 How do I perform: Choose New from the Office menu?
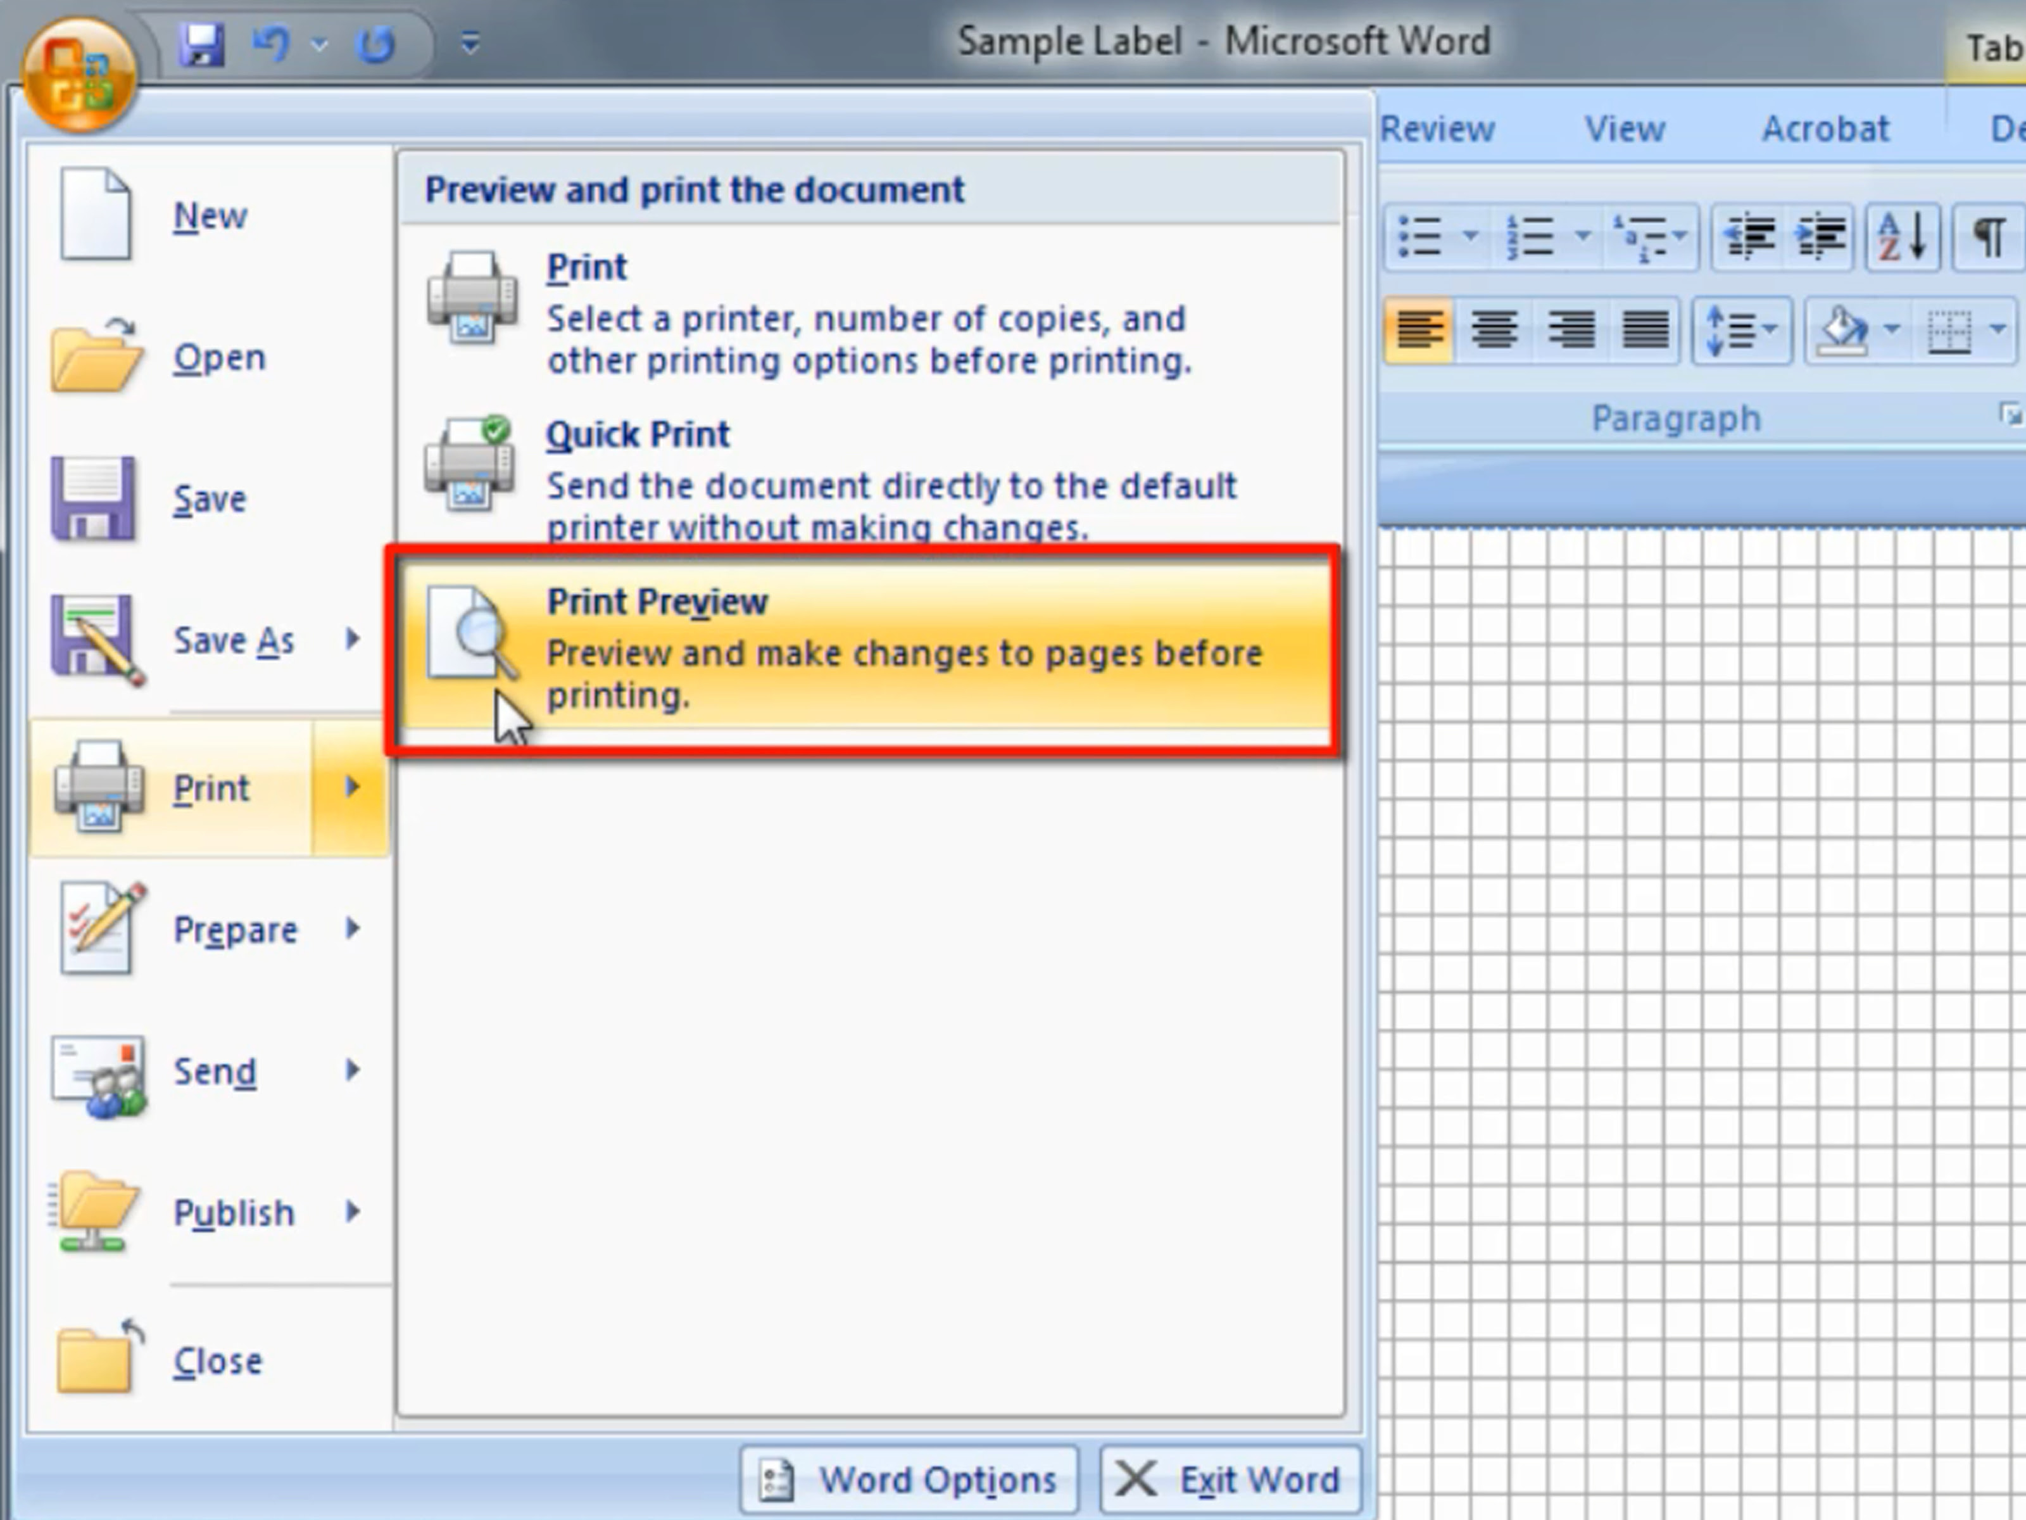(211, 216)
